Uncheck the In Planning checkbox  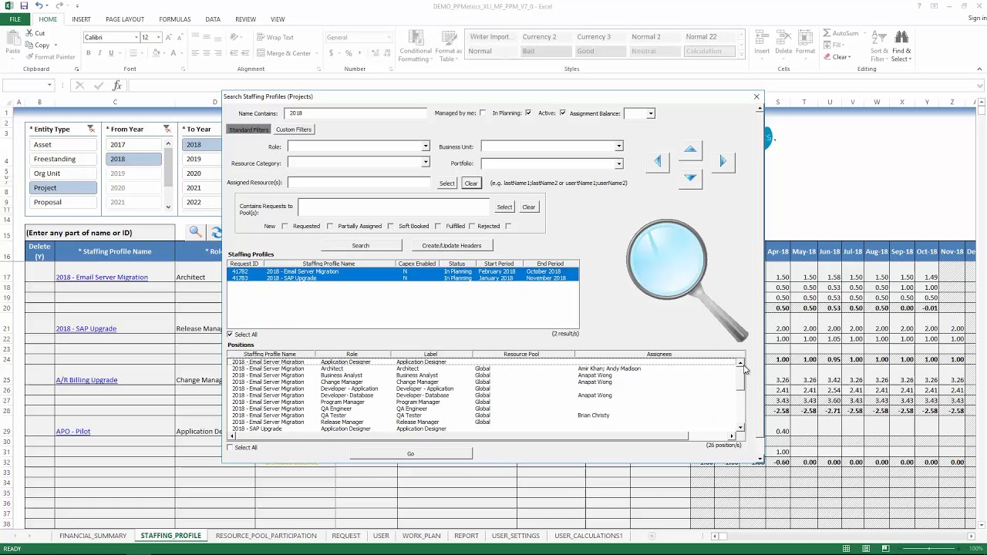[527, 113]
